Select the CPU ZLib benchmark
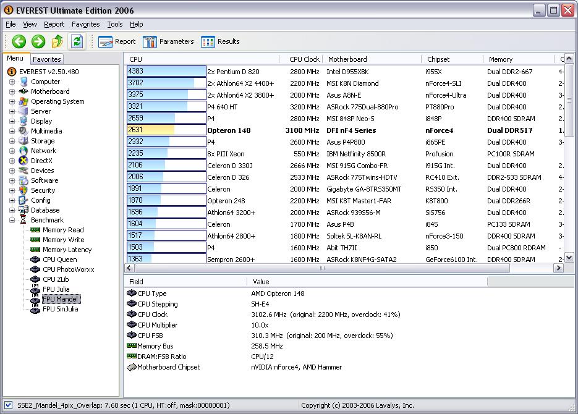This screenshot has height=414, width=578. point(56,279)
